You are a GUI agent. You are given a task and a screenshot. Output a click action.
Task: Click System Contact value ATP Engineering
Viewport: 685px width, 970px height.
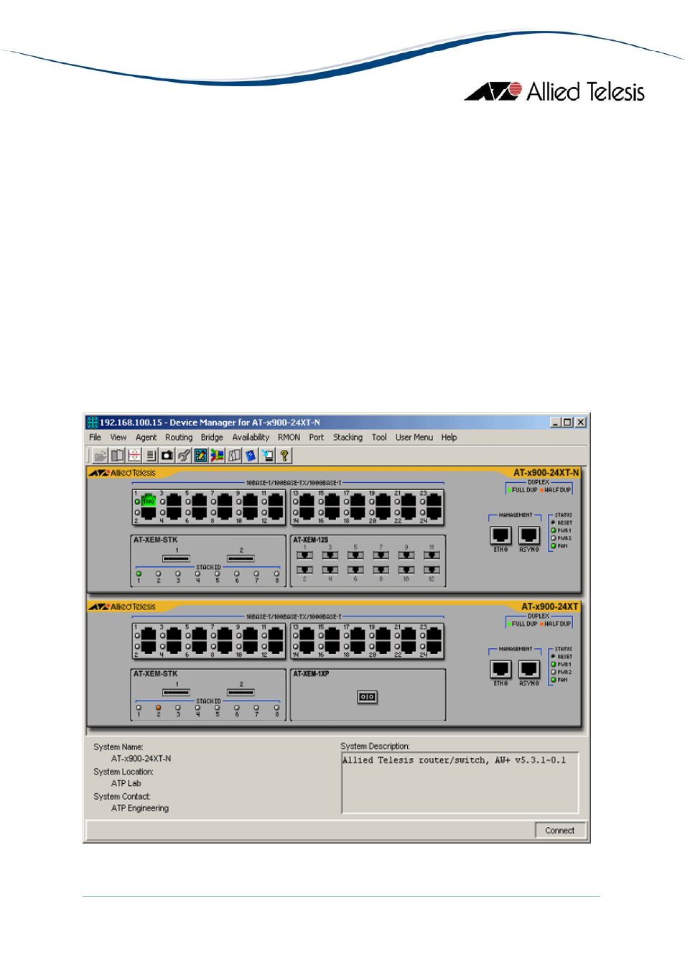tap(140, 808)
